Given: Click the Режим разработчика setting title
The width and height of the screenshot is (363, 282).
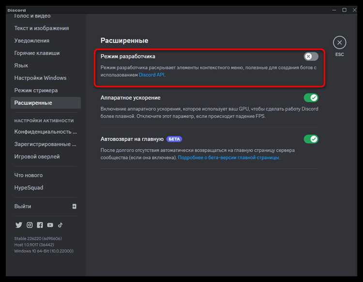Looking at the screenshot, I should pos(128,56).
